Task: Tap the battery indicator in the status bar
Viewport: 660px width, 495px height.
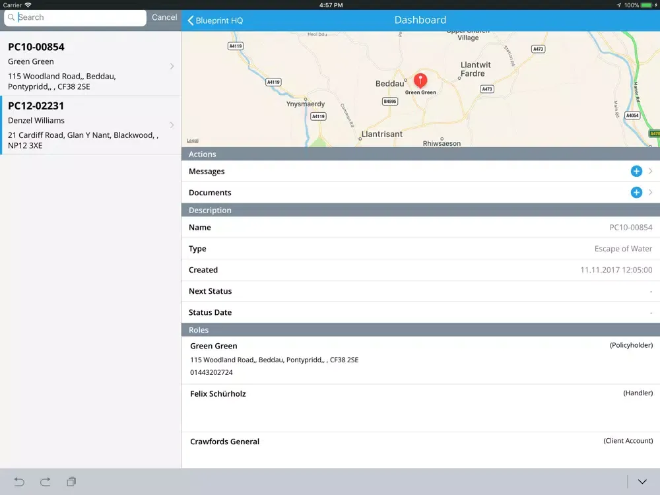Action: tap(646, 5)
